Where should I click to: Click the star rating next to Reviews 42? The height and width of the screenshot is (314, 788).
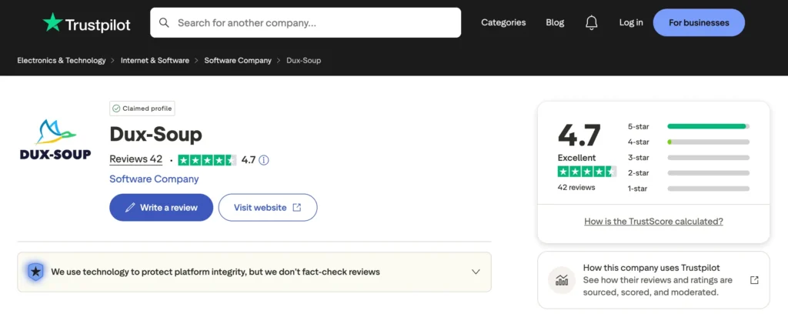coord(207,160)
